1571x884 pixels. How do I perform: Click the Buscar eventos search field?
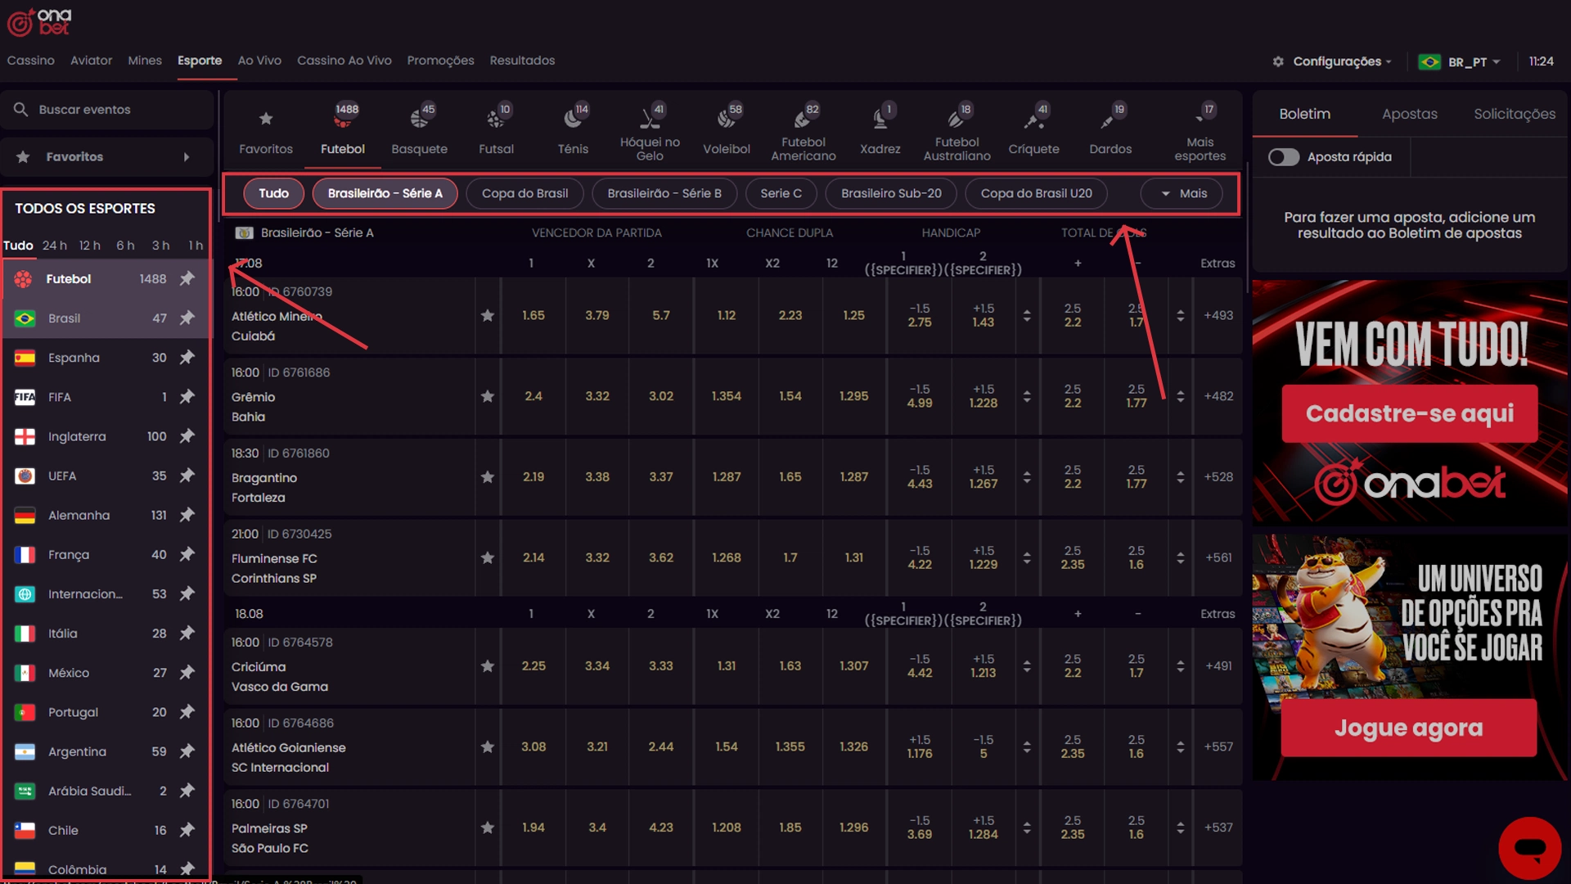[x=106, y=110]
